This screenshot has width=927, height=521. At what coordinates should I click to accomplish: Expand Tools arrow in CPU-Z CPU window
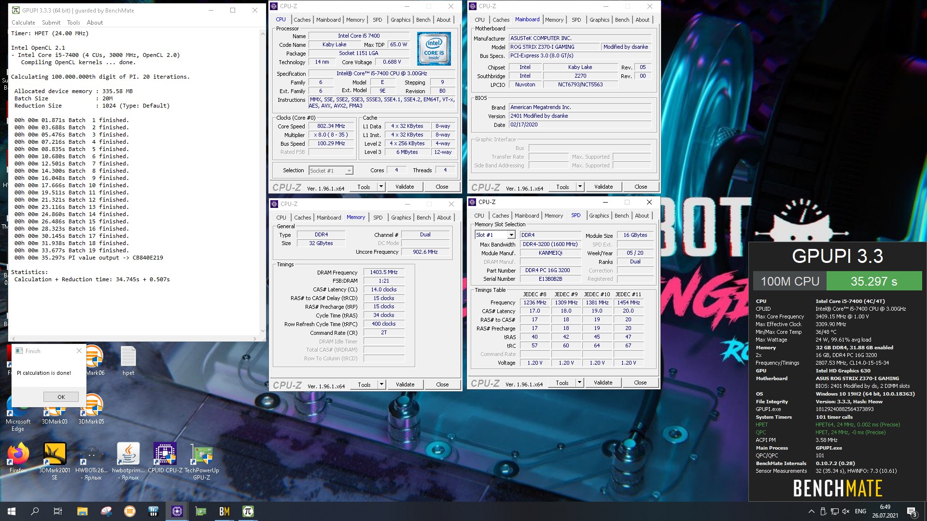381,187
